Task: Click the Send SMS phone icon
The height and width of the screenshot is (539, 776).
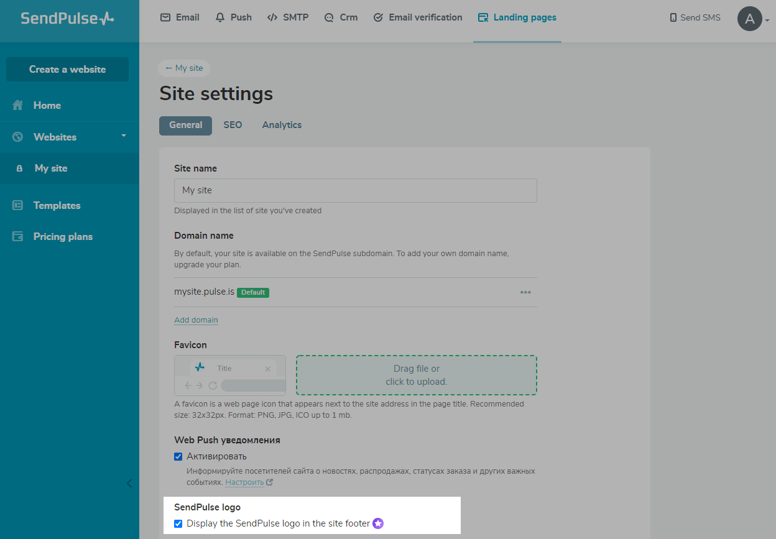Action: pos(673,18)
